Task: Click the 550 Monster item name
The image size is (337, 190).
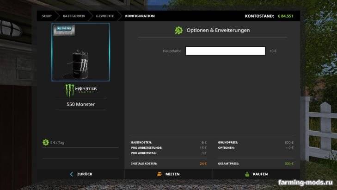Action: tap(80, 104)
